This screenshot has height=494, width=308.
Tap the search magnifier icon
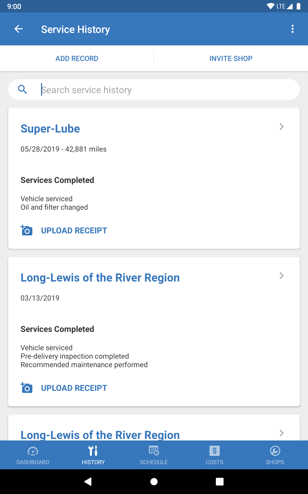(23, 90)
